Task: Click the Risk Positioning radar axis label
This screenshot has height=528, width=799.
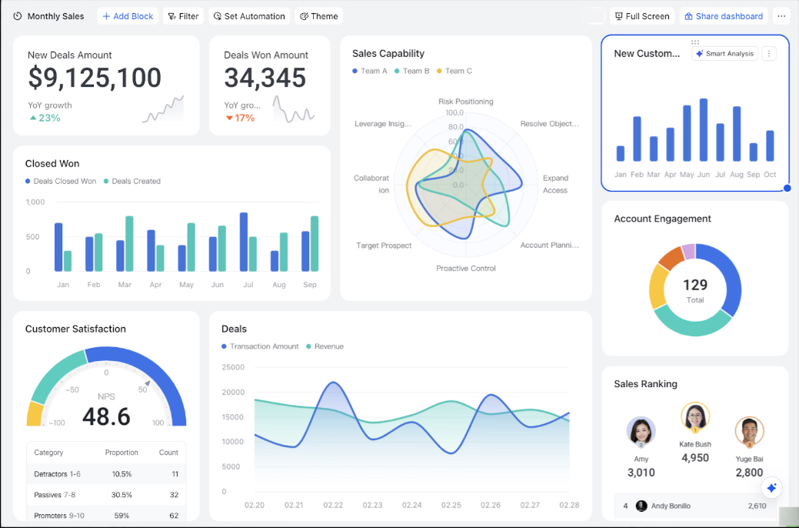Action: click(466, 102)
